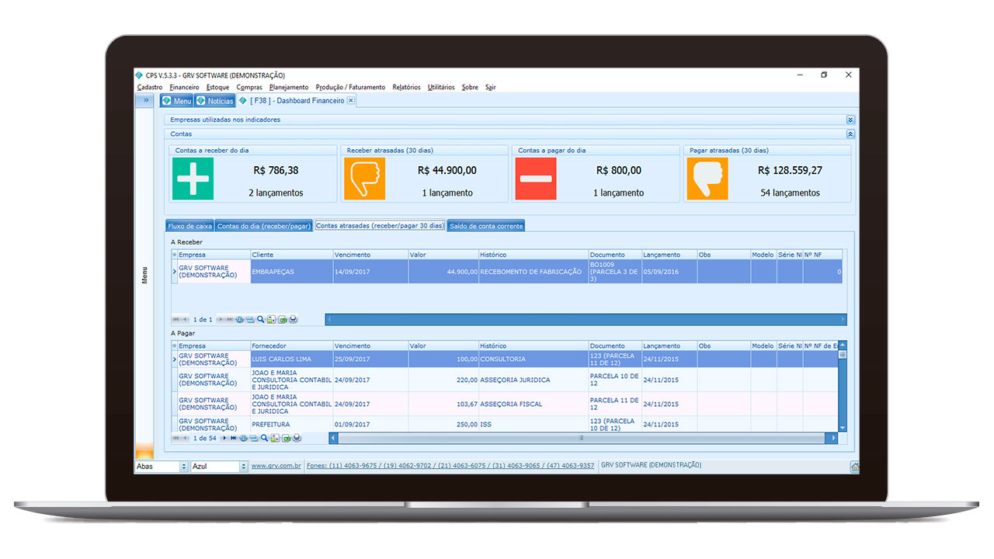Screen dimensions: 994x559
Task: Open the Abas dropdown in the status bar
Action: (x=184, y=467)
